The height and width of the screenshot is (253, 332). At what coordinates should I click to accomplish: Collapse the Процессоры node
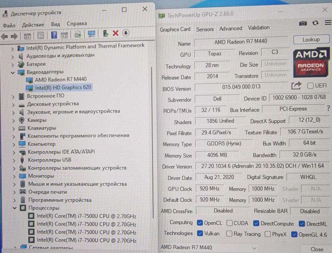[14, 208]
